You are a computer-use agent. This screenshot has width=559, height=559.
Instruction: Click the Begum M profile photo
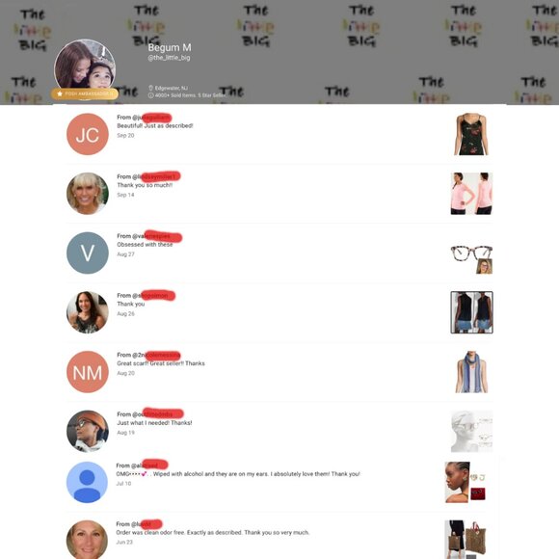click(x=85, y=66)
